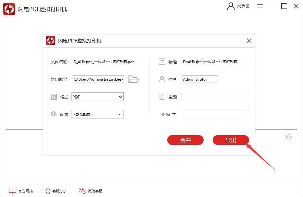Open the settings gear on the right edge

click(288, 137)
